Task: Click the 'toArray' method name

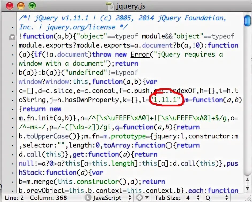Action: pyautogui.click(x=117, y=145)
